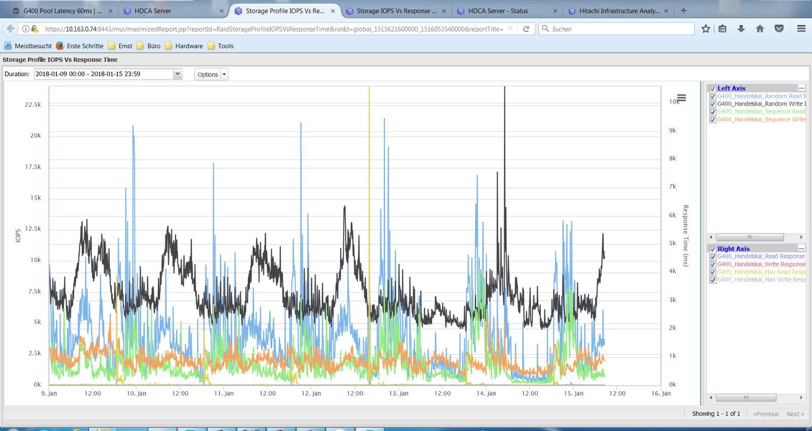Screen dimensions: 812x431
Task: Click the Left Axis legend horizontal scrollbar
Action: (x=750, y=237)
